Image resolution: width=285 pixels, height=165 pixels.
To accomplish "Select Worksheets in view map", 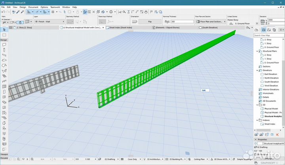I will click(x=268, y=93).
